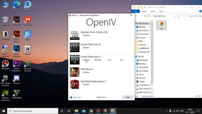202x114 pixels.
Task: Open Task View from taskbar
Action: 69,111
